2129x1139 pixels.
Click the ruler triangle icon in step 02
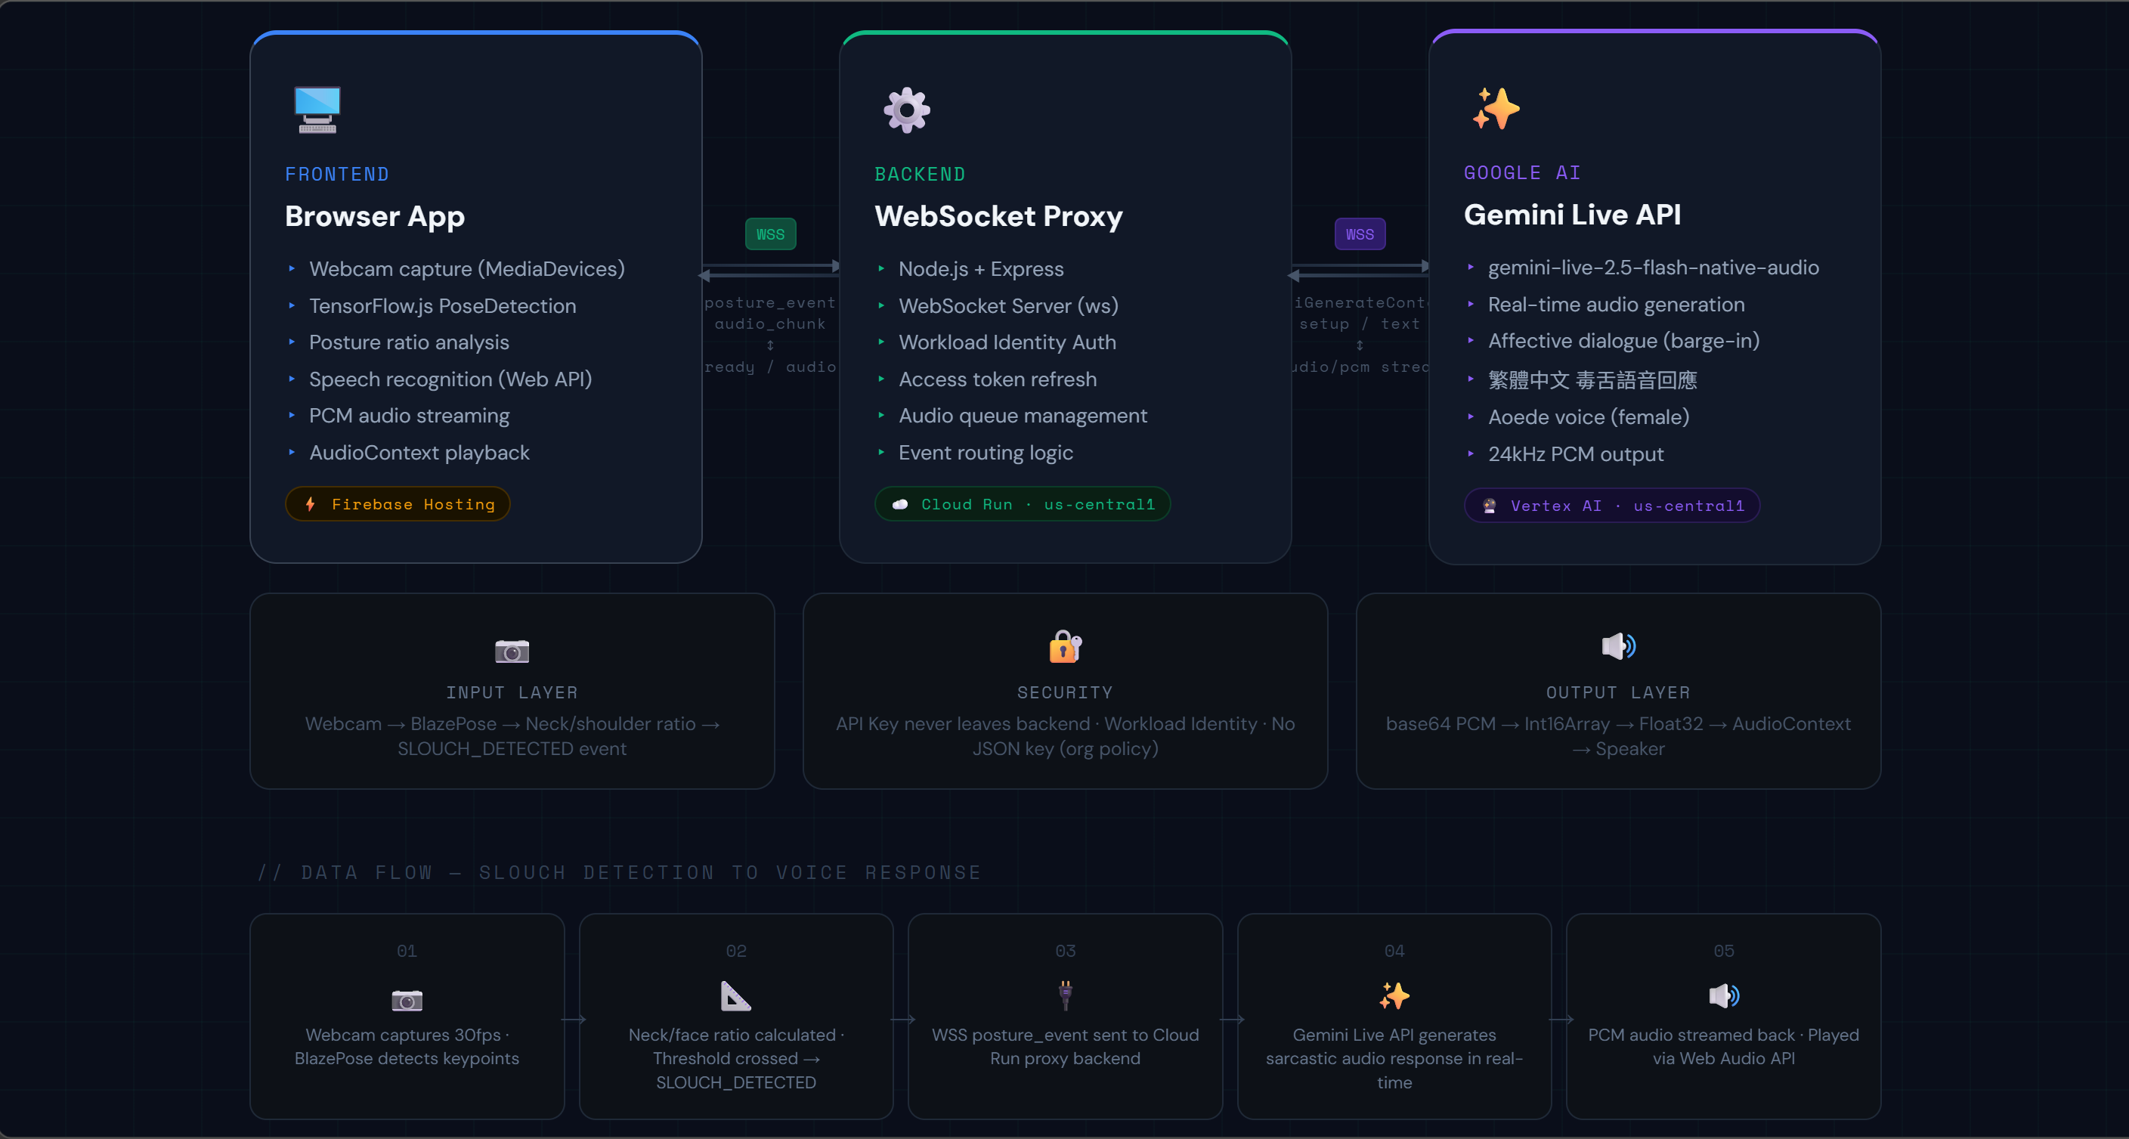735,996
